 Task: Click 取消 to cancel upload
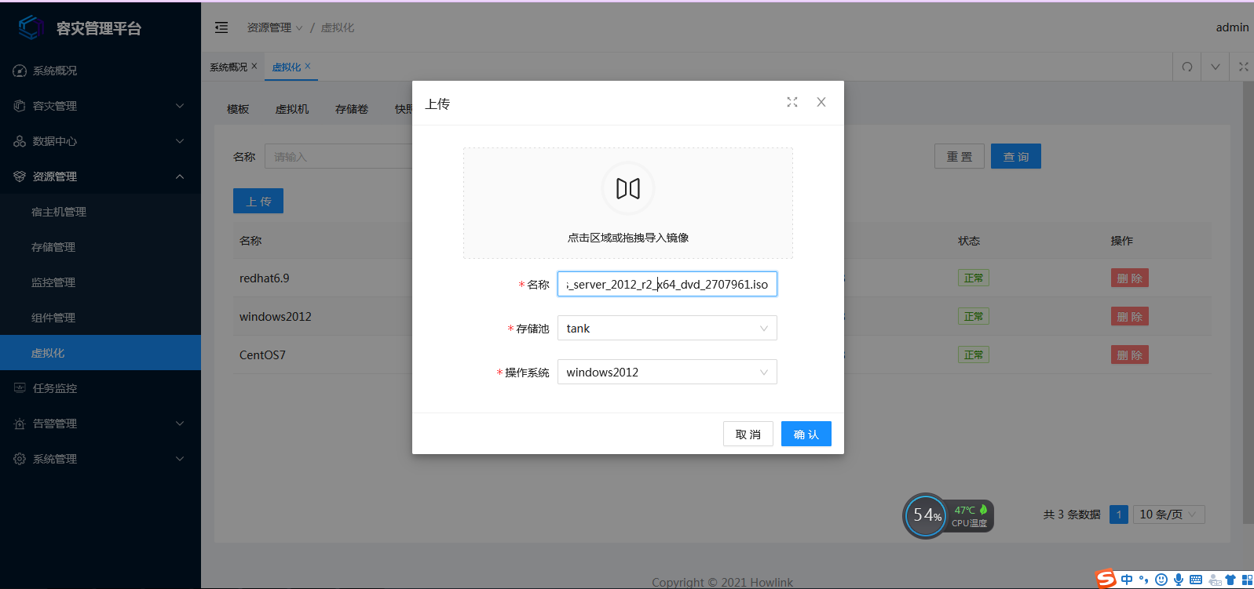coord(748,434)
